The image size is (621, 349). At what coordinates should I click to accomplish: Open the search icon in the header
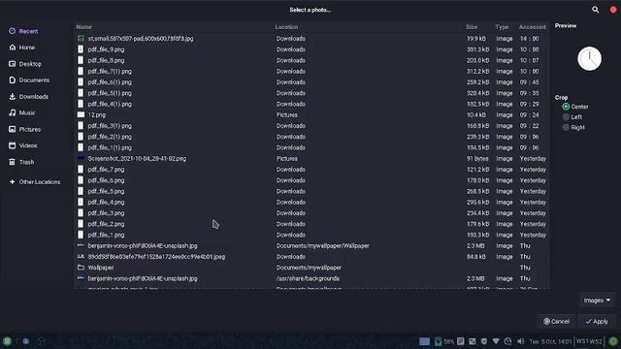[x=595, y=10]
